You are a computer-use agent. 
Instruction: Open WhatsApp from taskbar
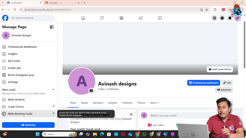144,134
